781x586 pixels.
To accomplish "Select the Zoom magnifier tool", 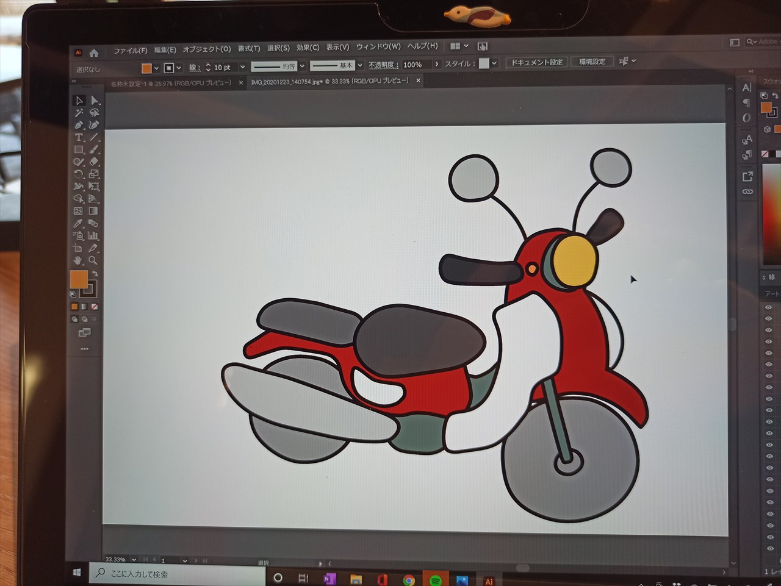I will [x=93, y=260].
